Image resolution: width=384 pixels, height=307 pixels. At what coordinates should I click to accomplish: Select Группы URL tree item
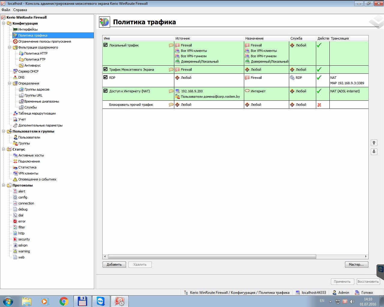(33, 95)
